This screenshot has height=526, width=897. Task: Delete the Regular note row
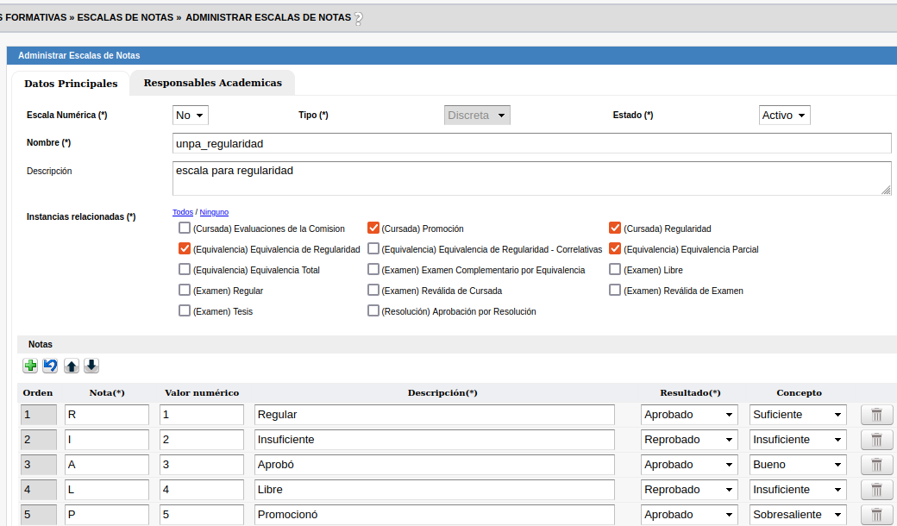click(876, 415)
